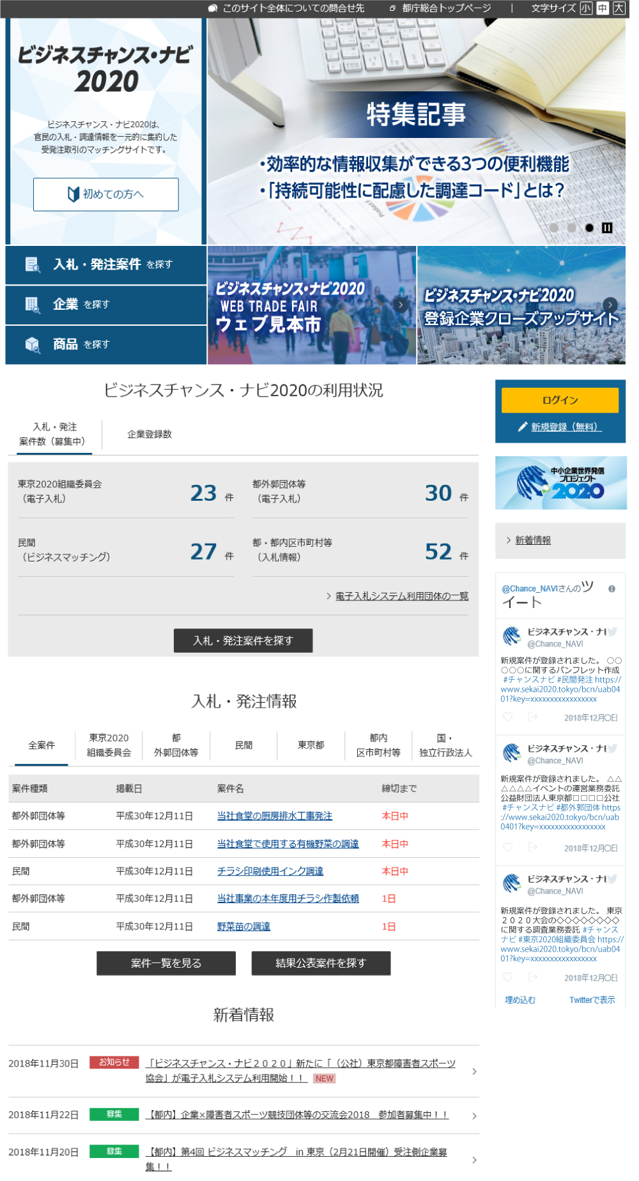This screenshot has width=639, height=1181.
Task: Click the 初めての方へ button
Action: pos(106,194)
